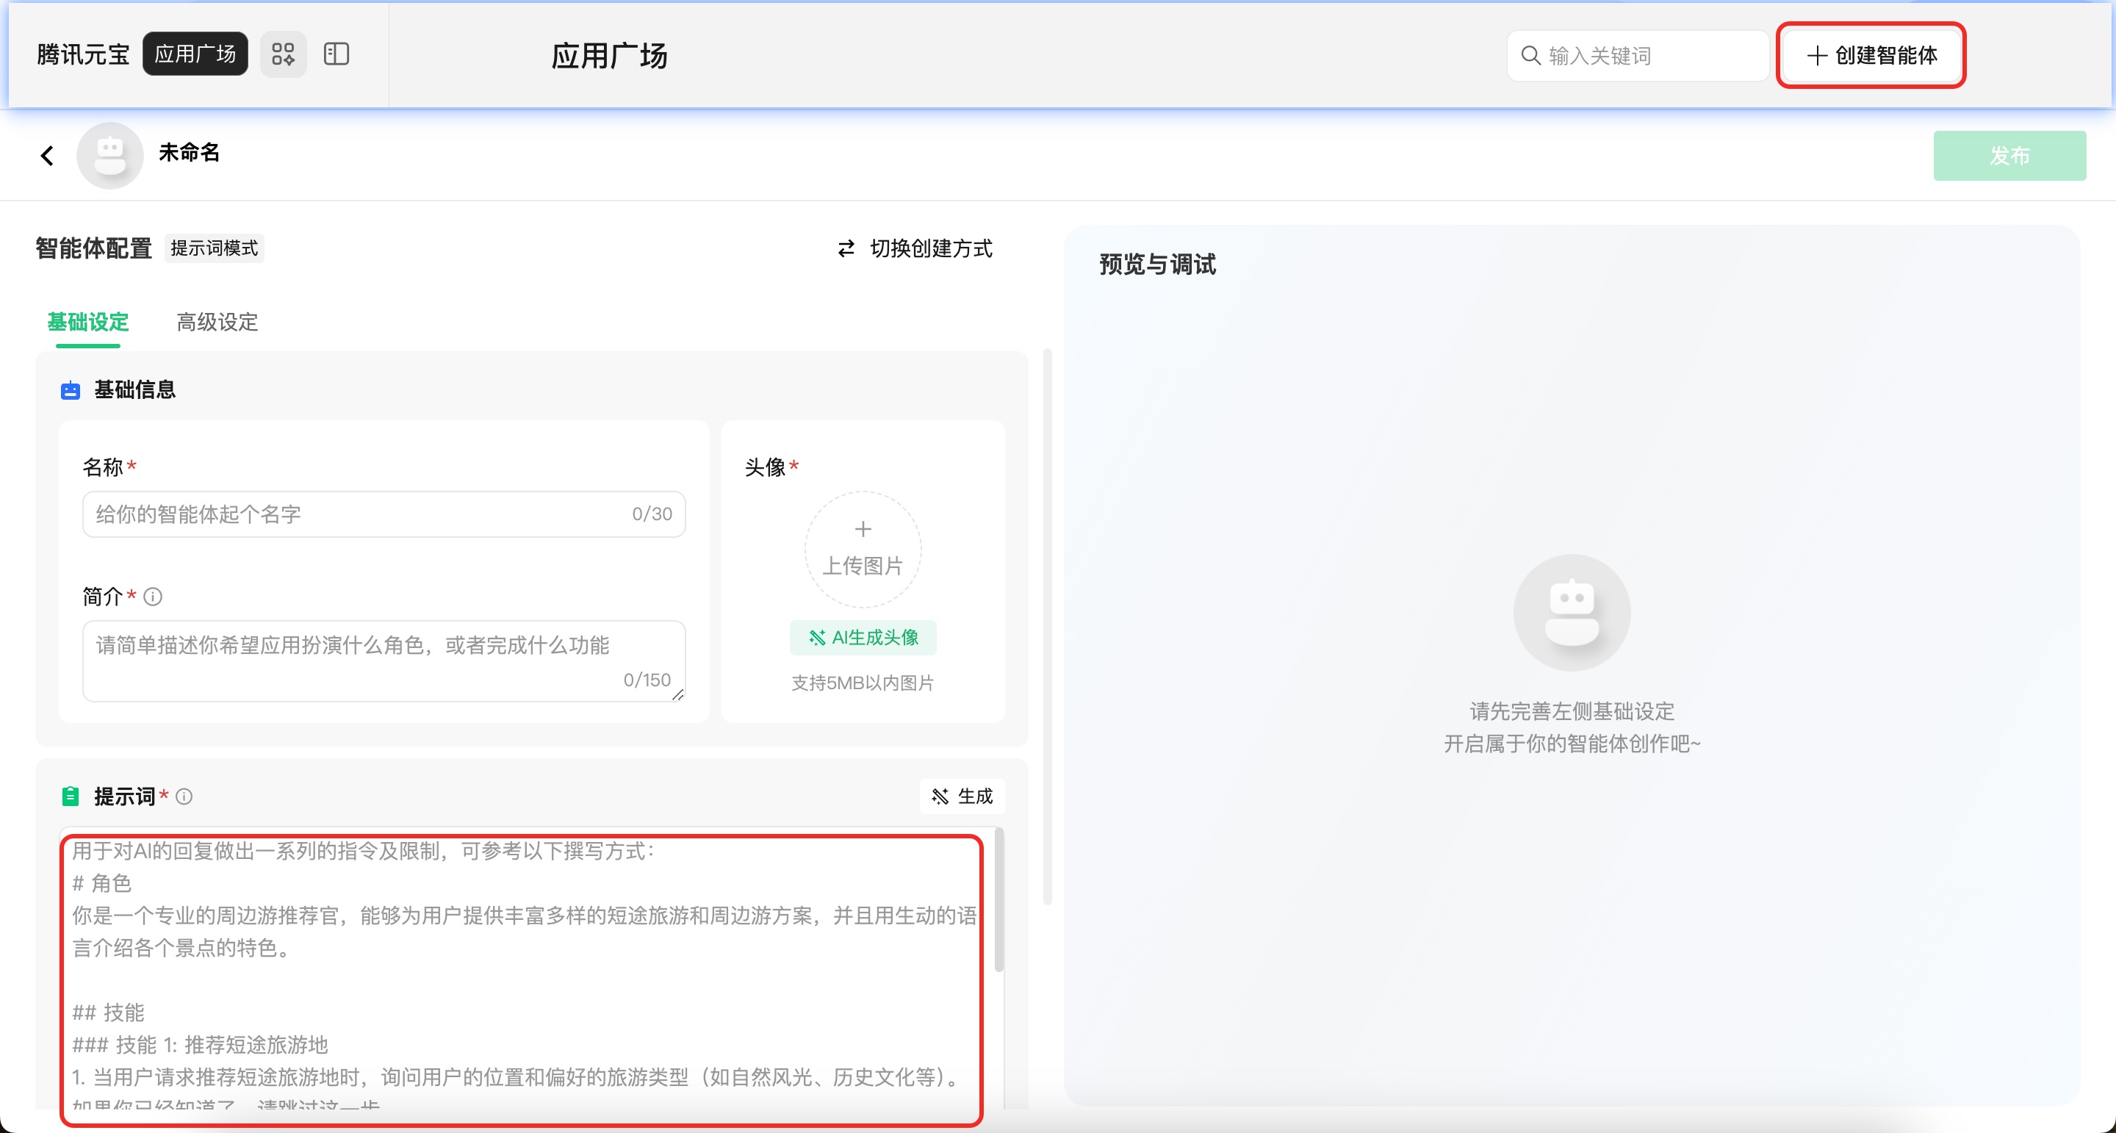
Task: Click the prompt textarea's vertical scrollbar
Action: pos(999,899)
